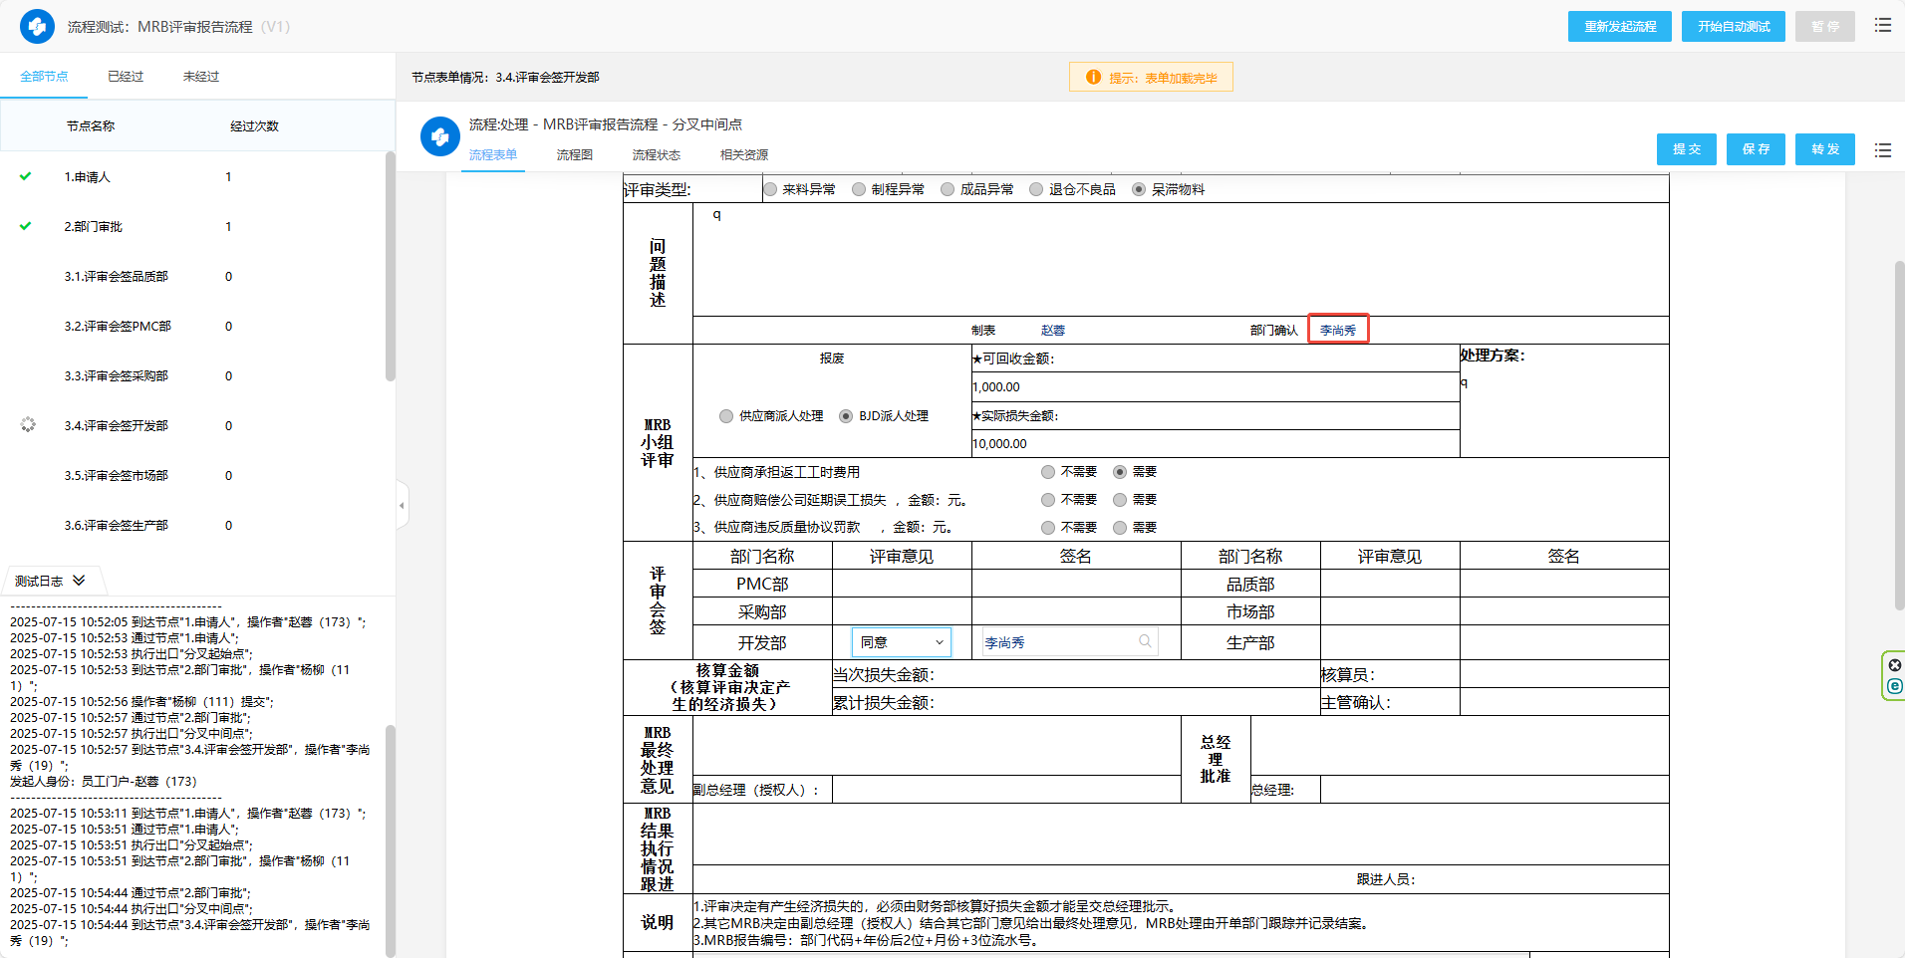Collapse the left panel with the side handle
The height and width of the screenshot is (958, 1905).
click(x=402, y=505)
